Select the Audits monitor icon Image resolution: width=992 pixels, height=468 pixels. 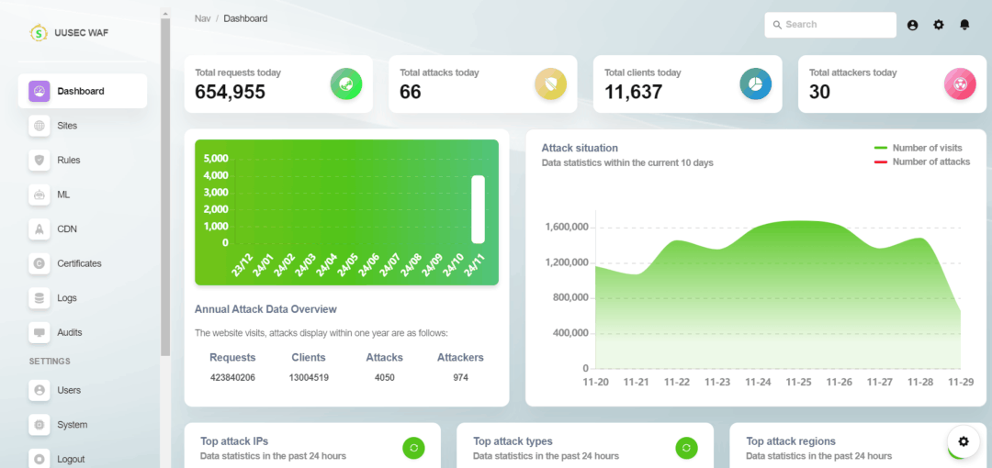(x=39, y=333)
